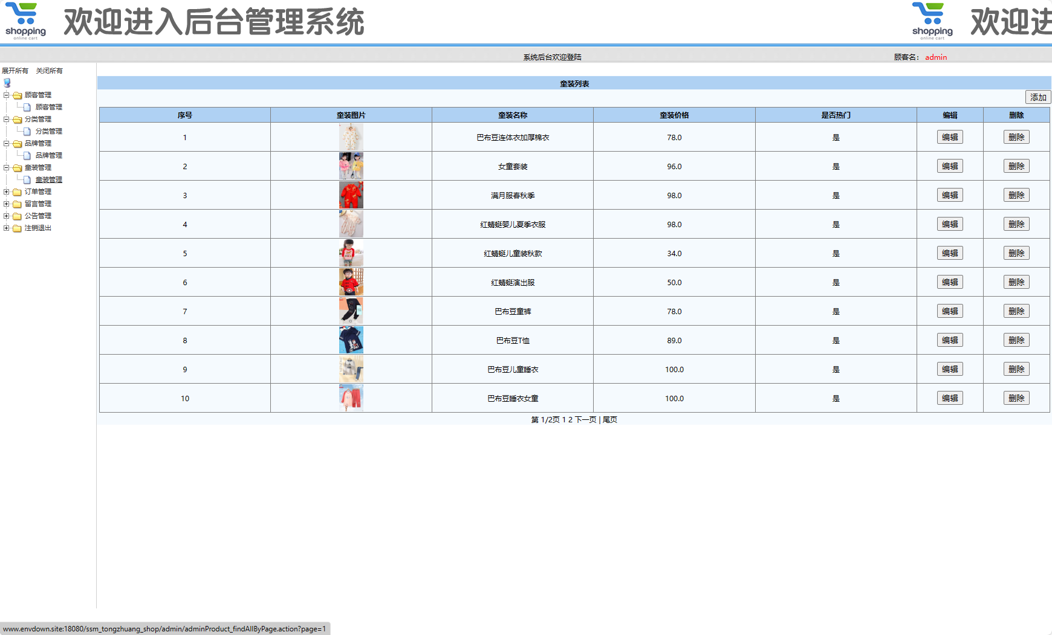Click the computer icon at tree root

coord(7,82)
